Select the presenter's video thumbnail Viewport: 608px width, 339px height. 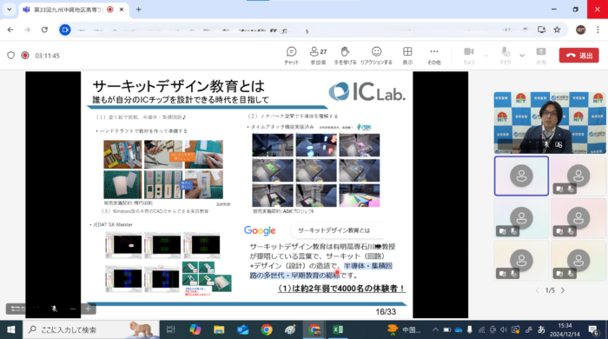pos(550,123)
